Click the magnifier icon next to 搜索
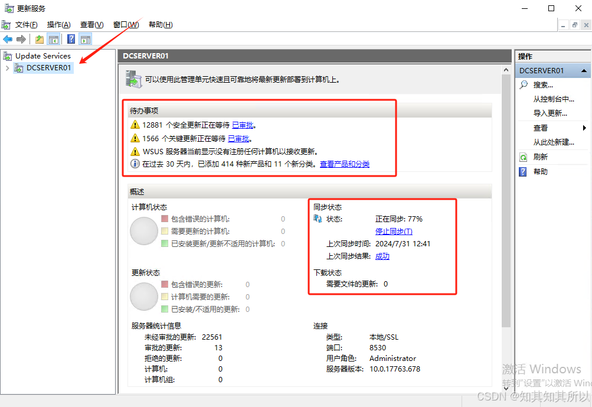The image size is (592, 407). coord(524,84)
